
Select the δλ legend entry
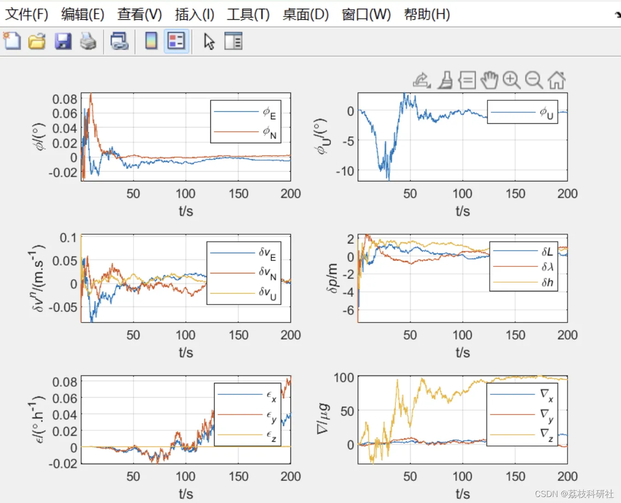[523, 266]
